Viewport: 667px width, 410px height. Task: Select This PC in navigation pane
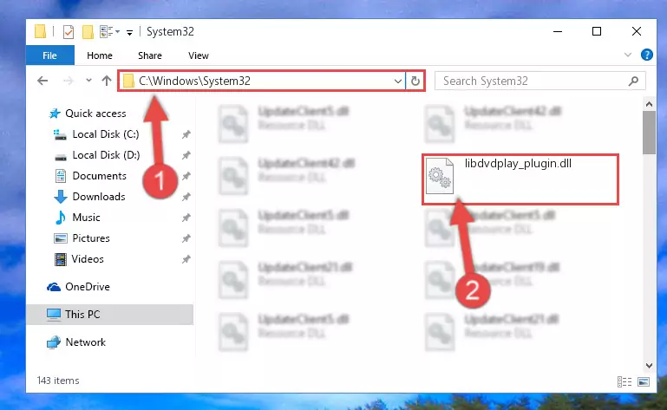tap(110, 315)
